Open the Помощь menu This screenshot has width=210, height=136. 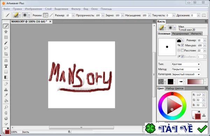coord(106,9)
